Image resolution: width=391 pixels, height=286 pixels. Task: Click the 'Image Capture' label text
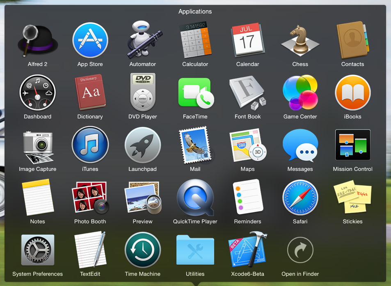38,169
